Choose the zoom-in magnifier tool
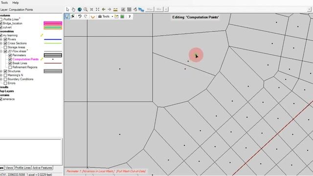The image size is (313, 176). pos(86,9)
